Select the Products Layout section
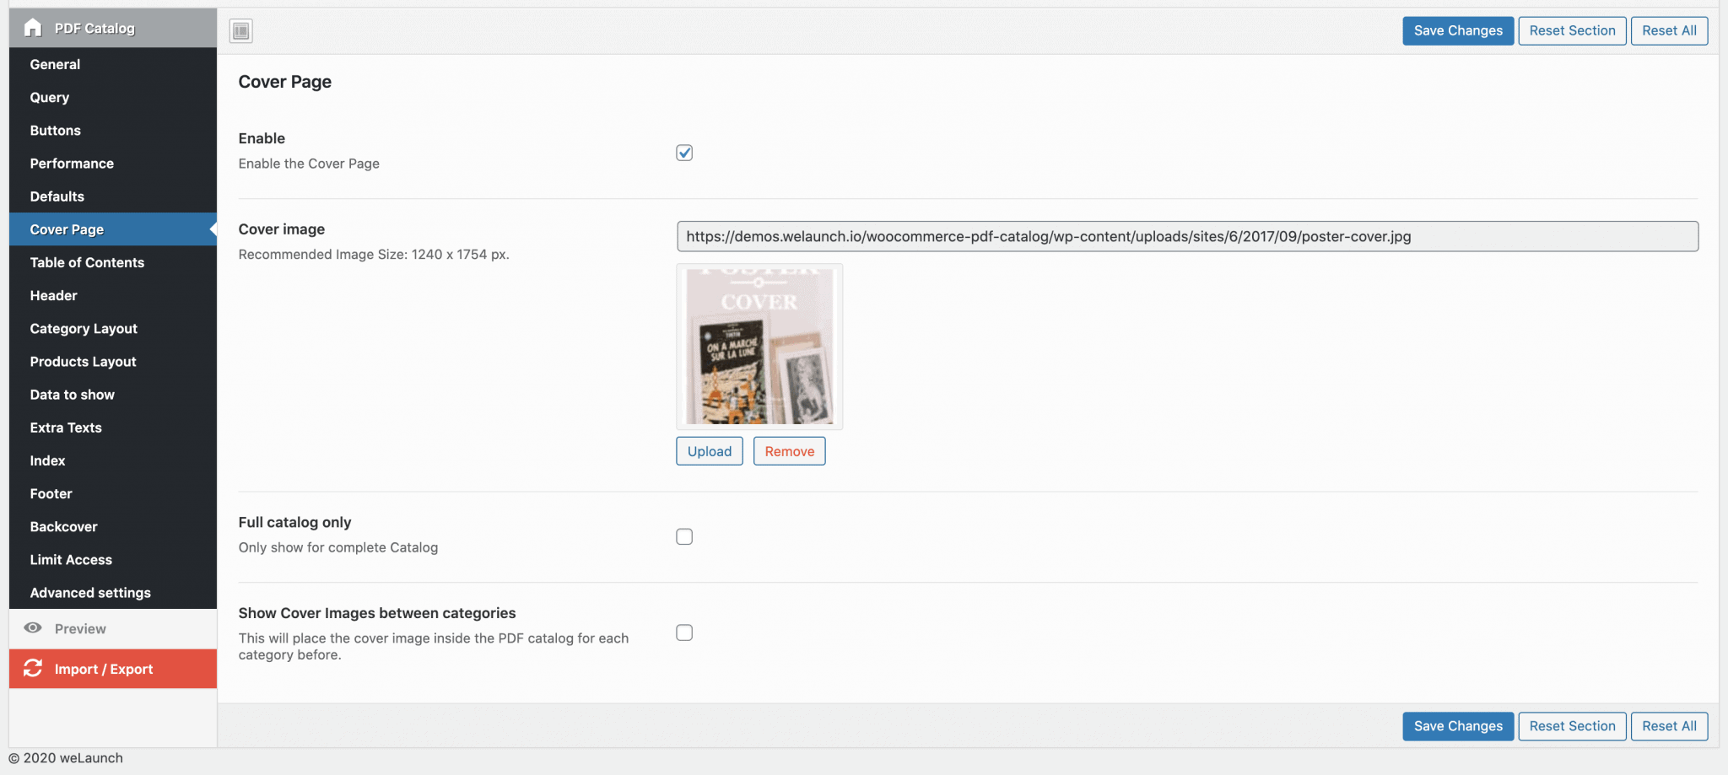Screen dimensions: 1728x775 [x=83, y=361]
